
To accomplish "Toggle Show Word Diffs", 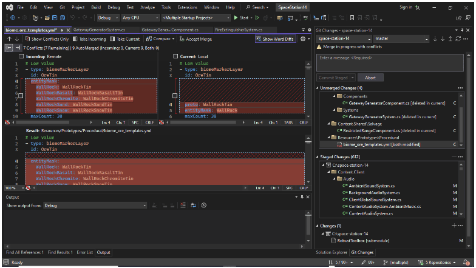I will (x=276, y=39).
